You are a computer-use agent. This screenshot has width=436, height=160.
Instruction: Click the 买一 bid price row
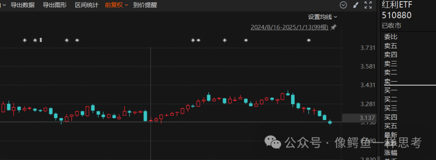[406, 90]
